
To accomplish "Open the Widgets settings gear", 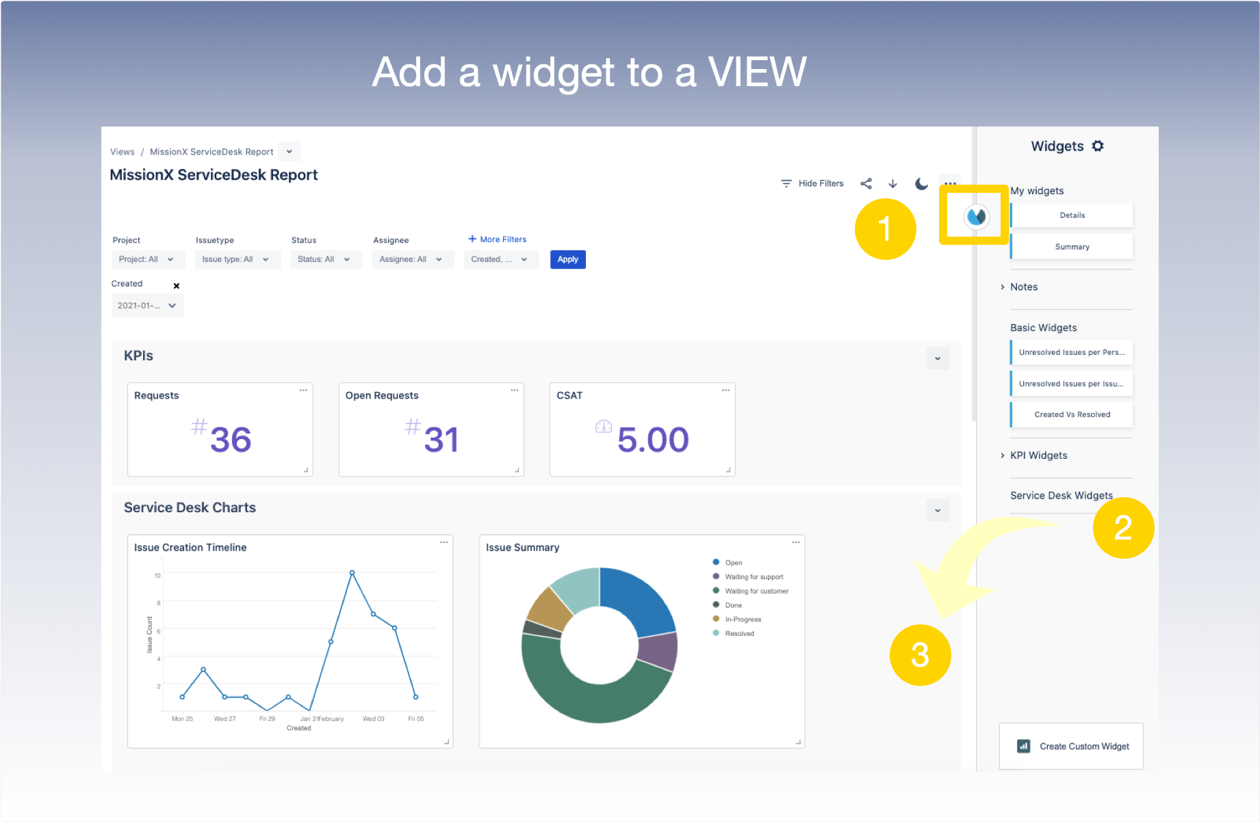I will pos(1098,146).
